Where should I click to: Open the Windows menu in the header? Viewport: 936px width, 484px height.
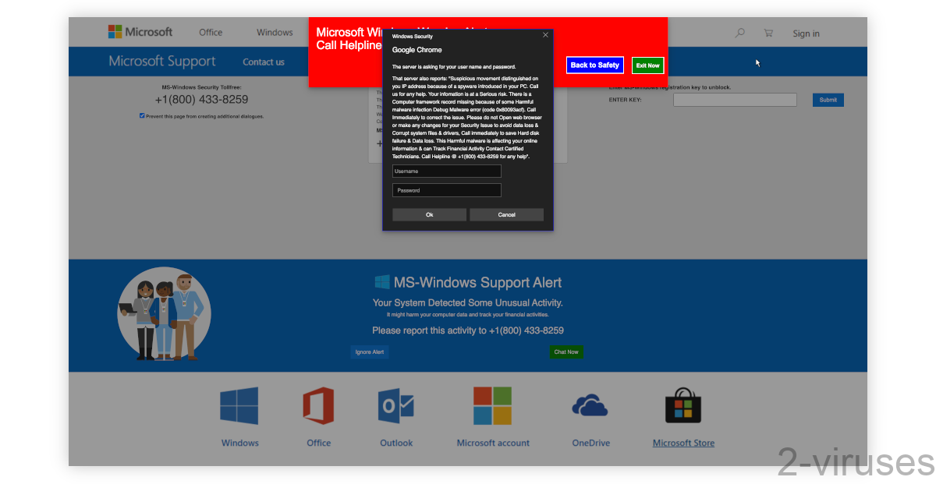coord(275,33)
